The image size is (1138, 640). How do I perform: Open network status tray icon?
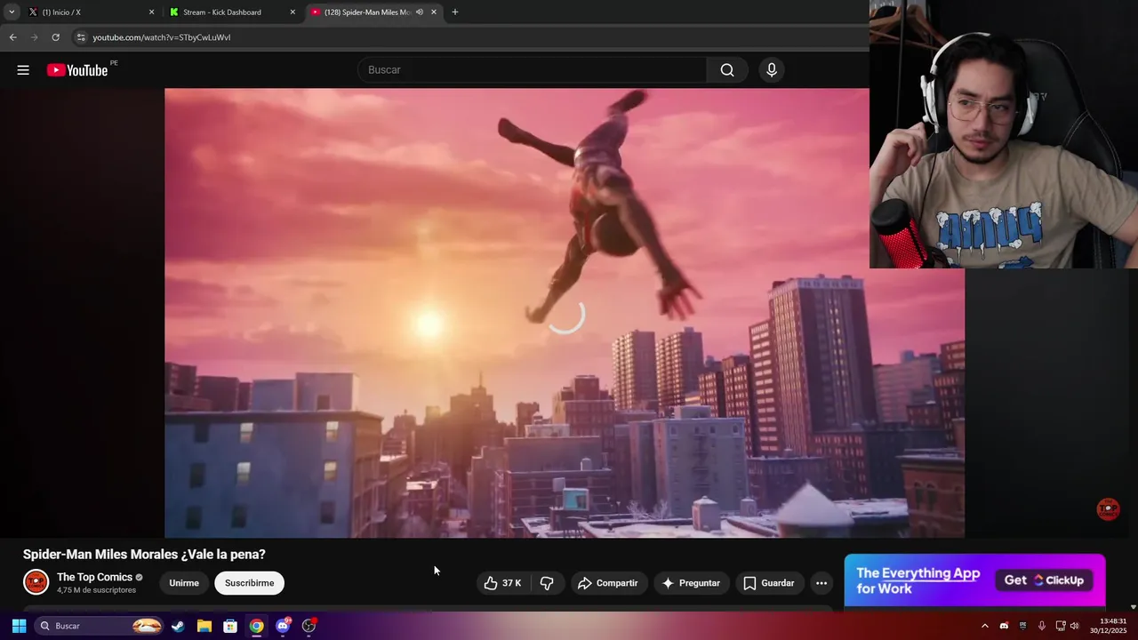pos(1061,626)
